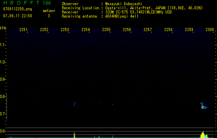Click time axis label 2258

point(168,30)
